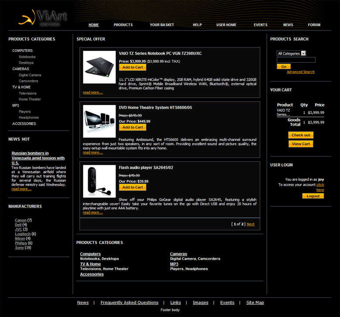Filter by Nikon manufacturer
This screenshot has width=340, height=317.
pyautogui.click(x=20, y=239)
